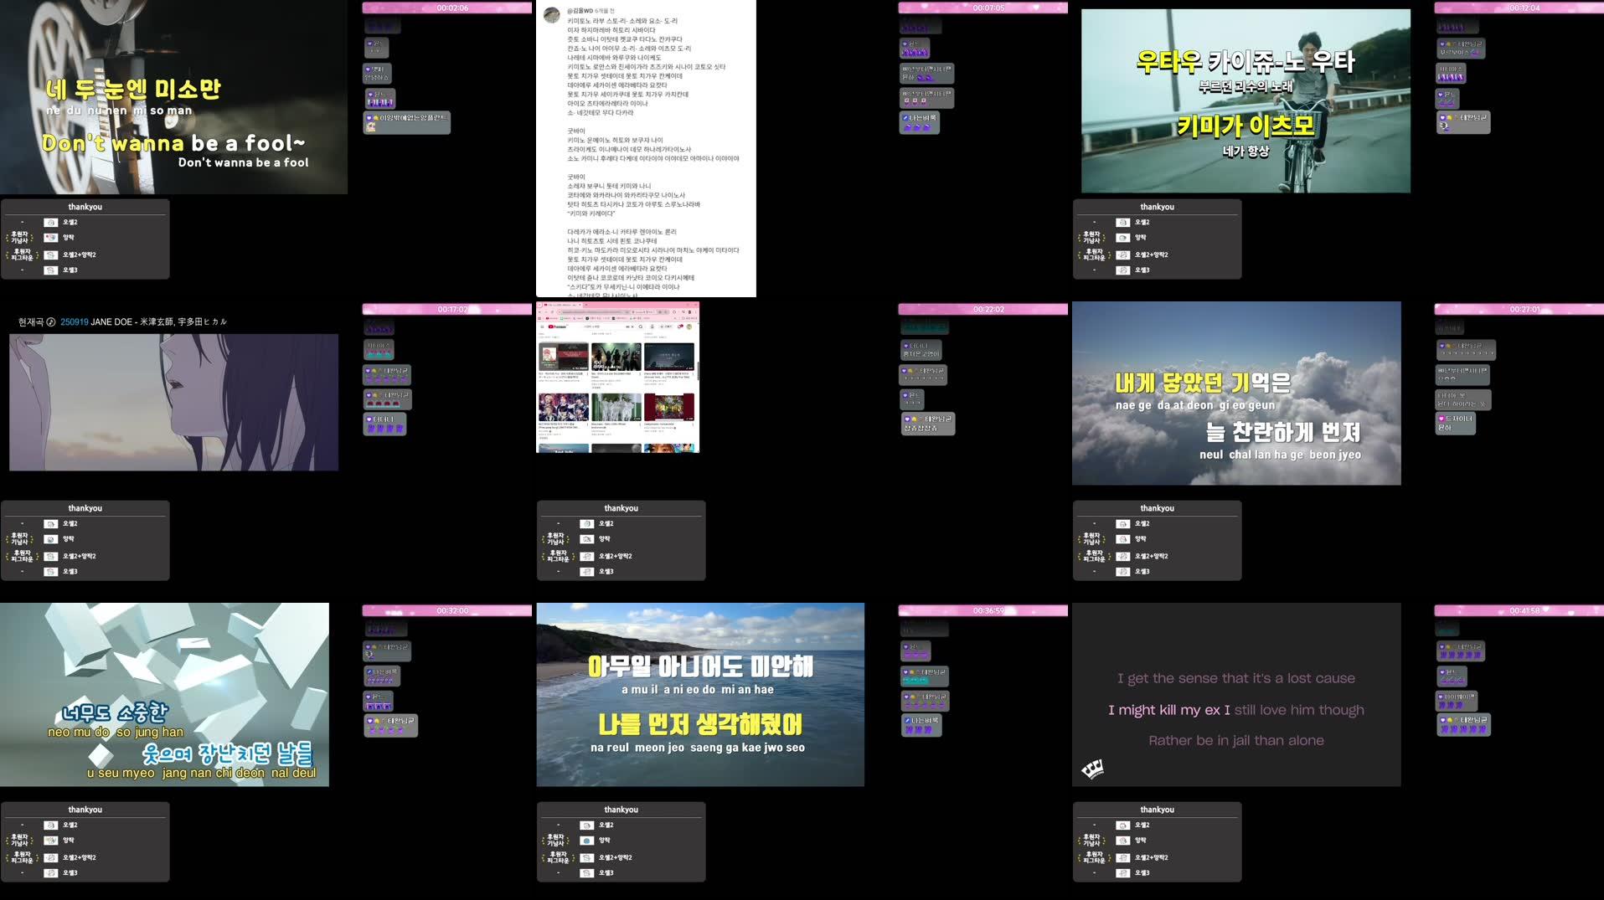The image size is (1604, 900).
Task: Open the dance group video thumbnail
Action: (616, 357)
